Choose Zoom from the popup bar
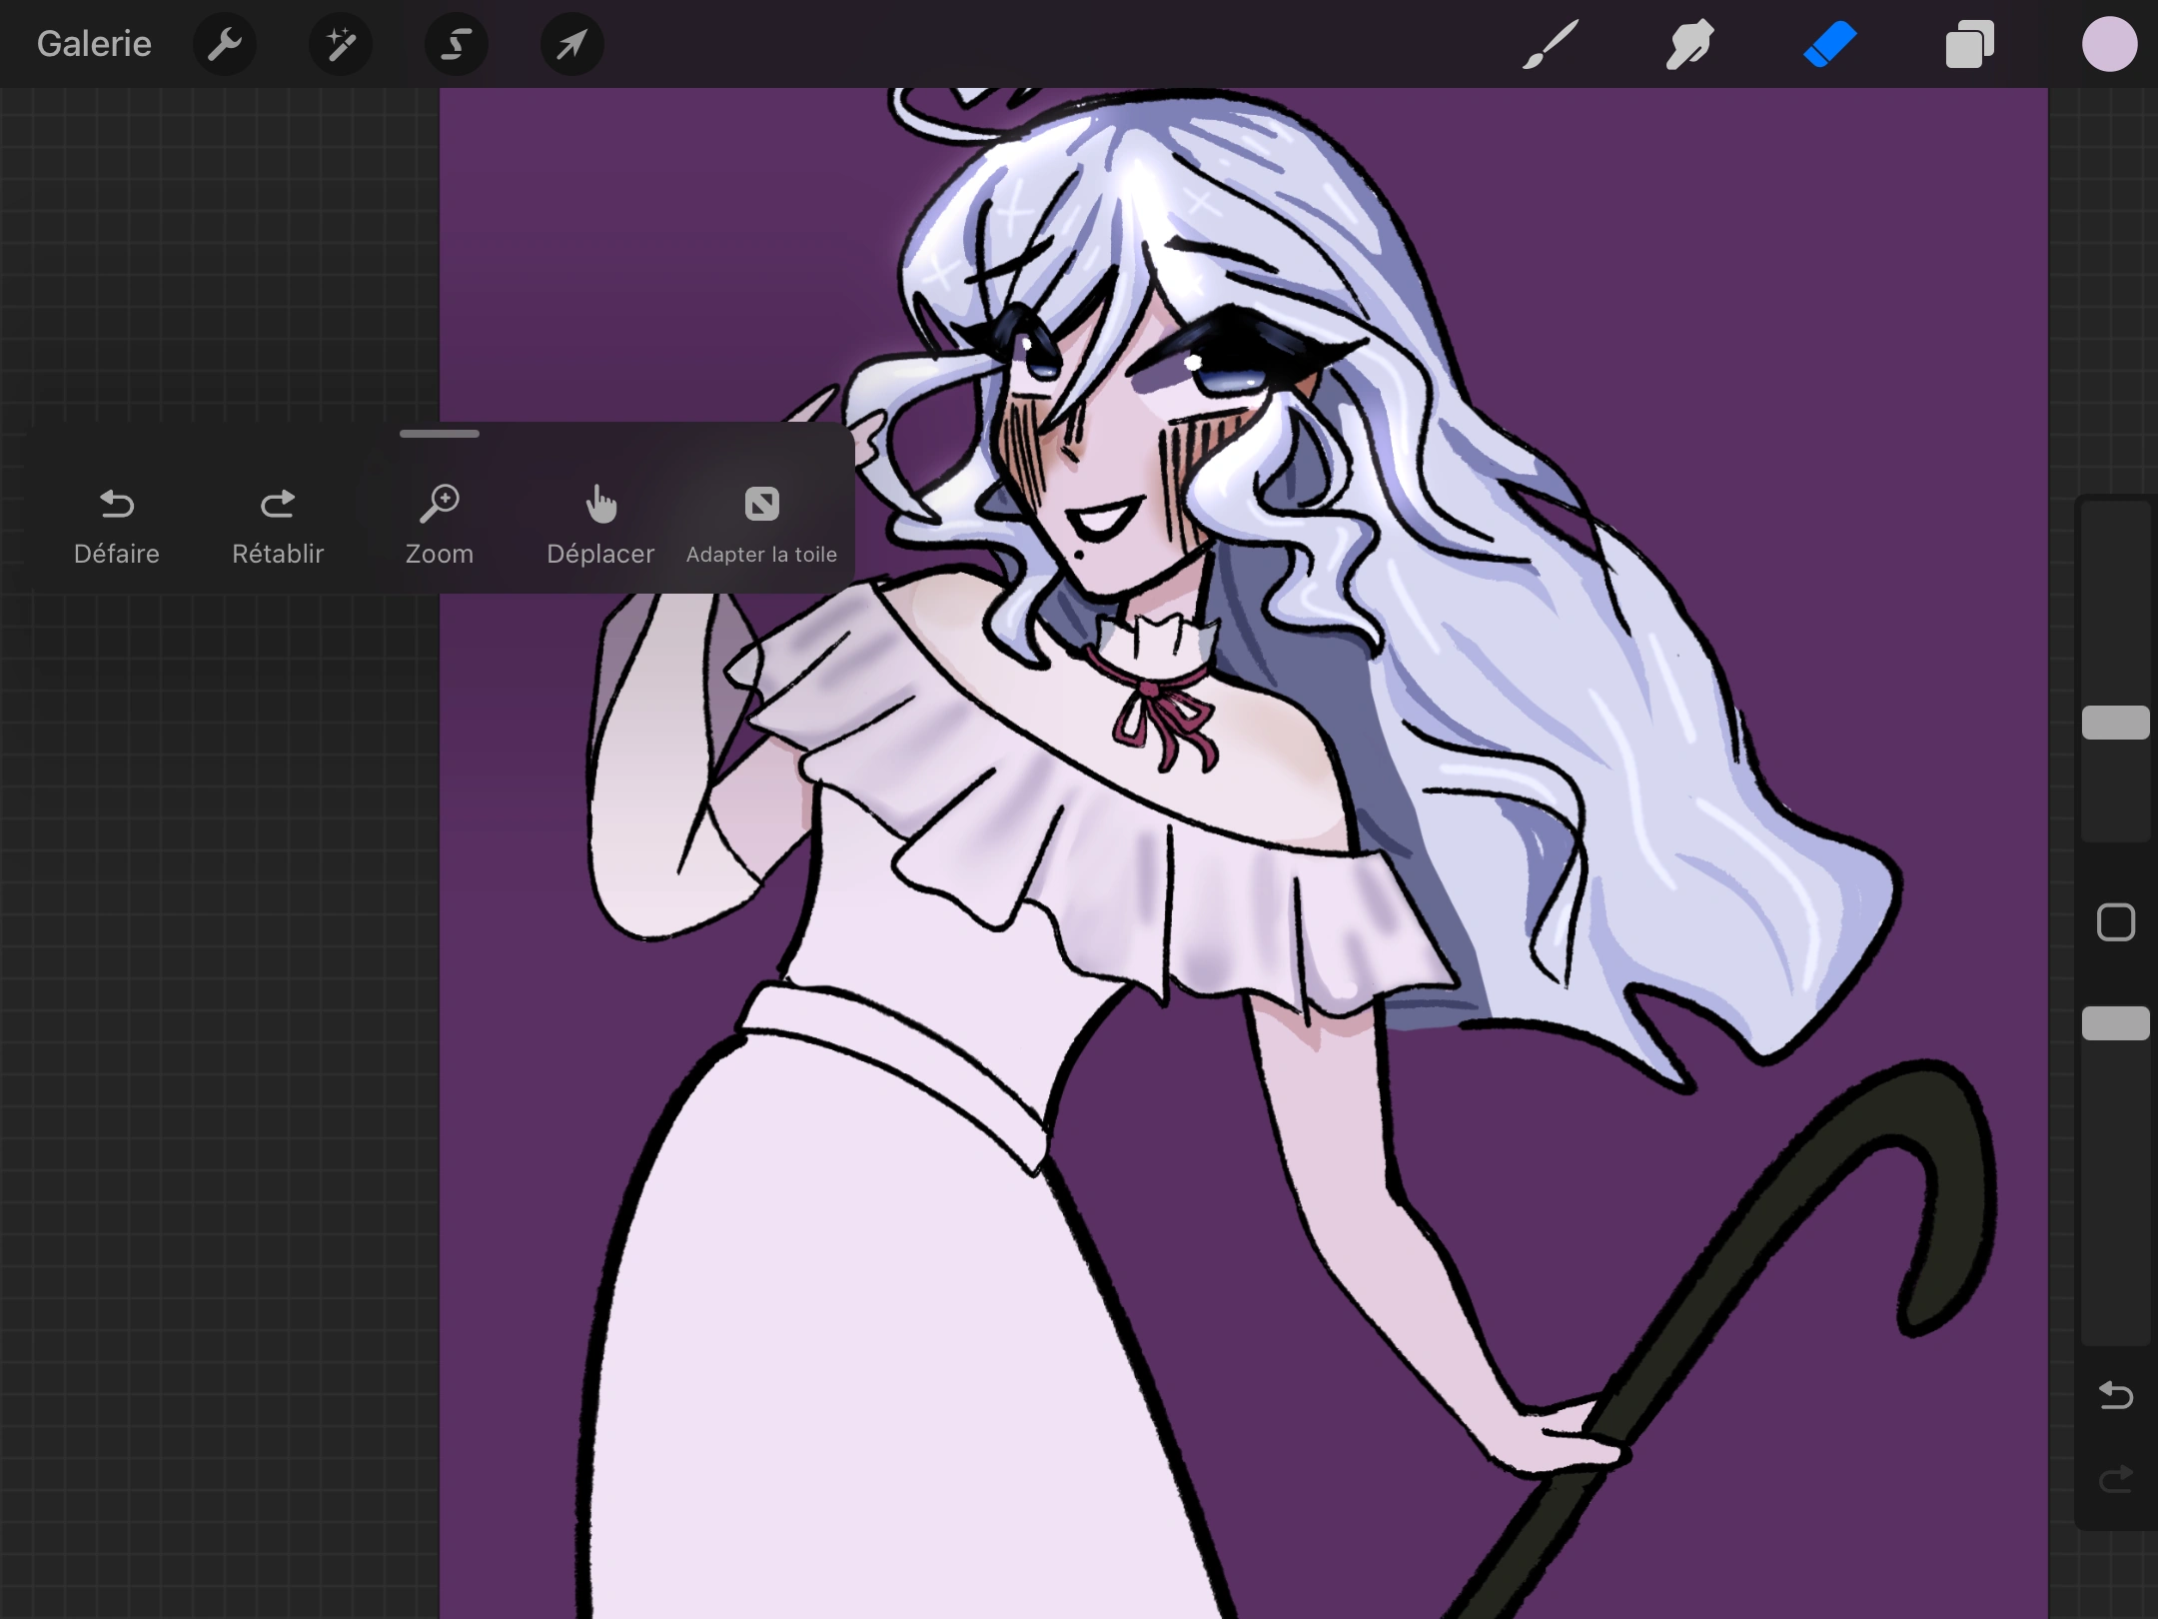Viewport: 2158px width, 1619px height. tap(440, 525)
